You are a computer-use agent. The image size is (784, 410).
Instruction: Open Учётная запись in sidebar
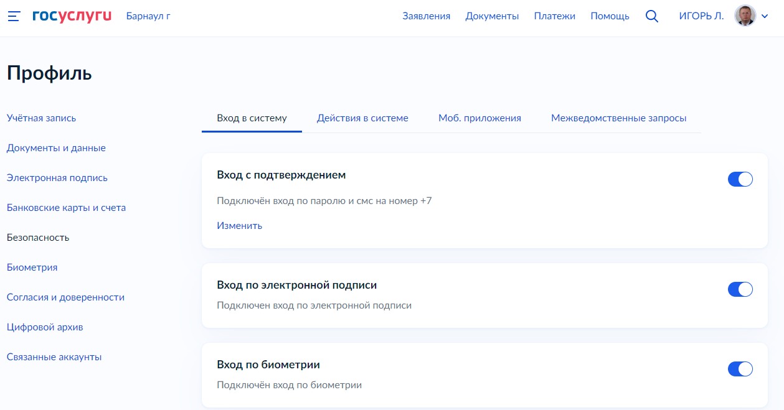click(42, 118)
